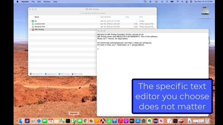
Task: Open System Preferences in dock
Action: (144, 121)
